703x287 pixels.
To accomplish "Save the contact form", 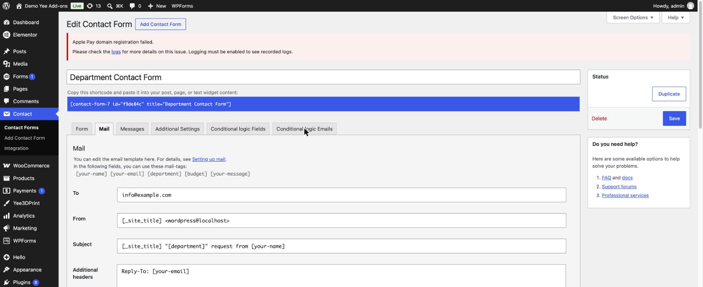I will (674, 119).
